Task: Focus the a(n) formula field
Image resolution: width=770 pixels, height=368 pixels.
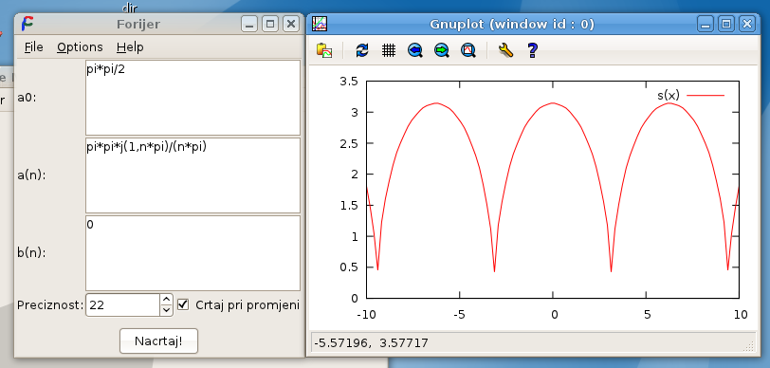Action: pyautogui.click(x=192, y=175)
